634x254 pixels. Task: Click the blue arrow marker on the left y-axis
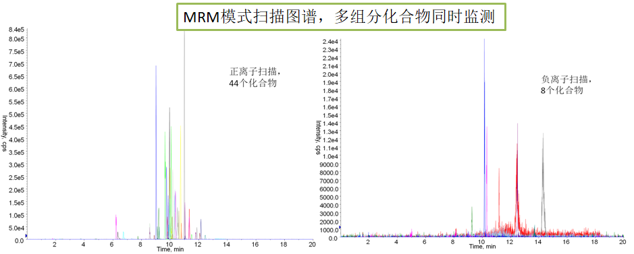pyautogui.click(x=26, y=235)
